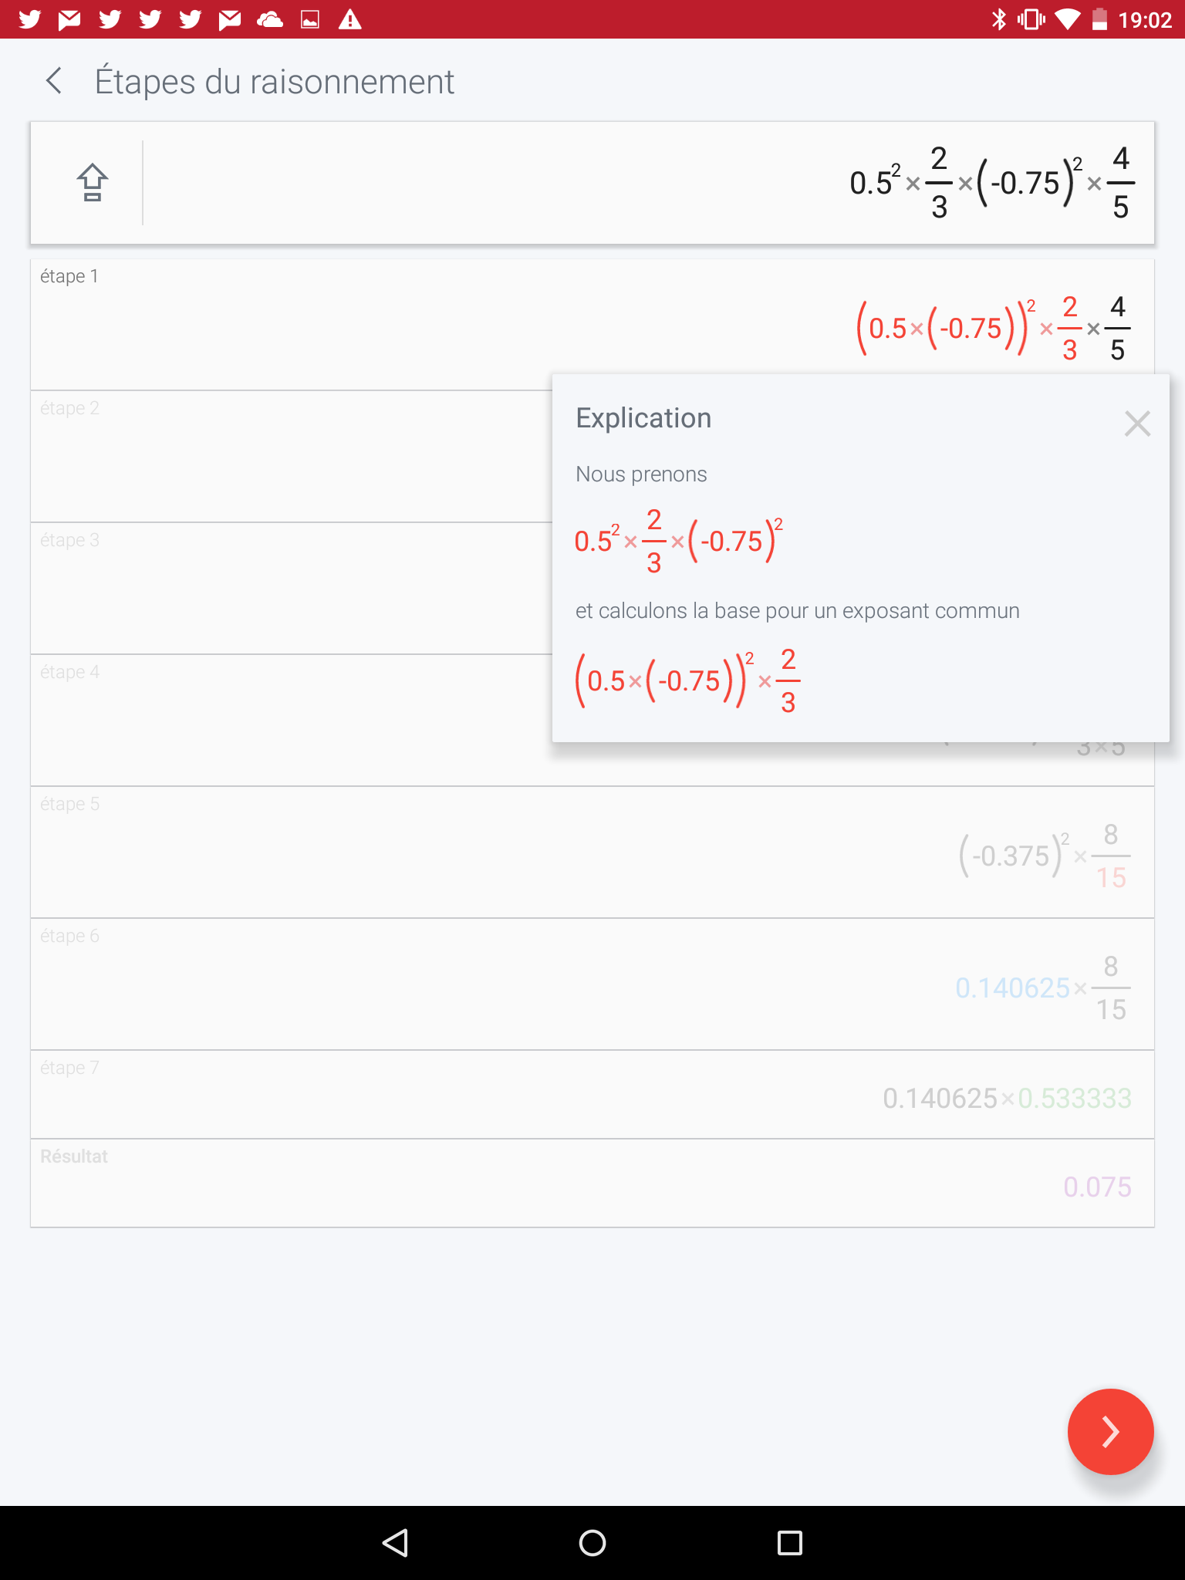Select the étape 1 step row
Viewport: 1185px width, 1580px height.
click(x=592, y=325)
